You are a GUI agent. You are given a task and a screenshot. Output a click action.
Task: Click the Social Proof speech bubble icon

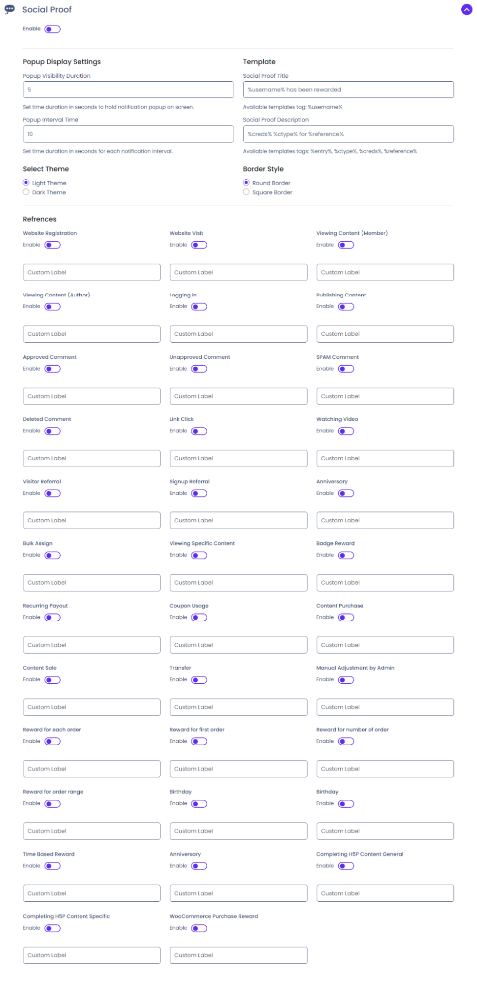9,9
